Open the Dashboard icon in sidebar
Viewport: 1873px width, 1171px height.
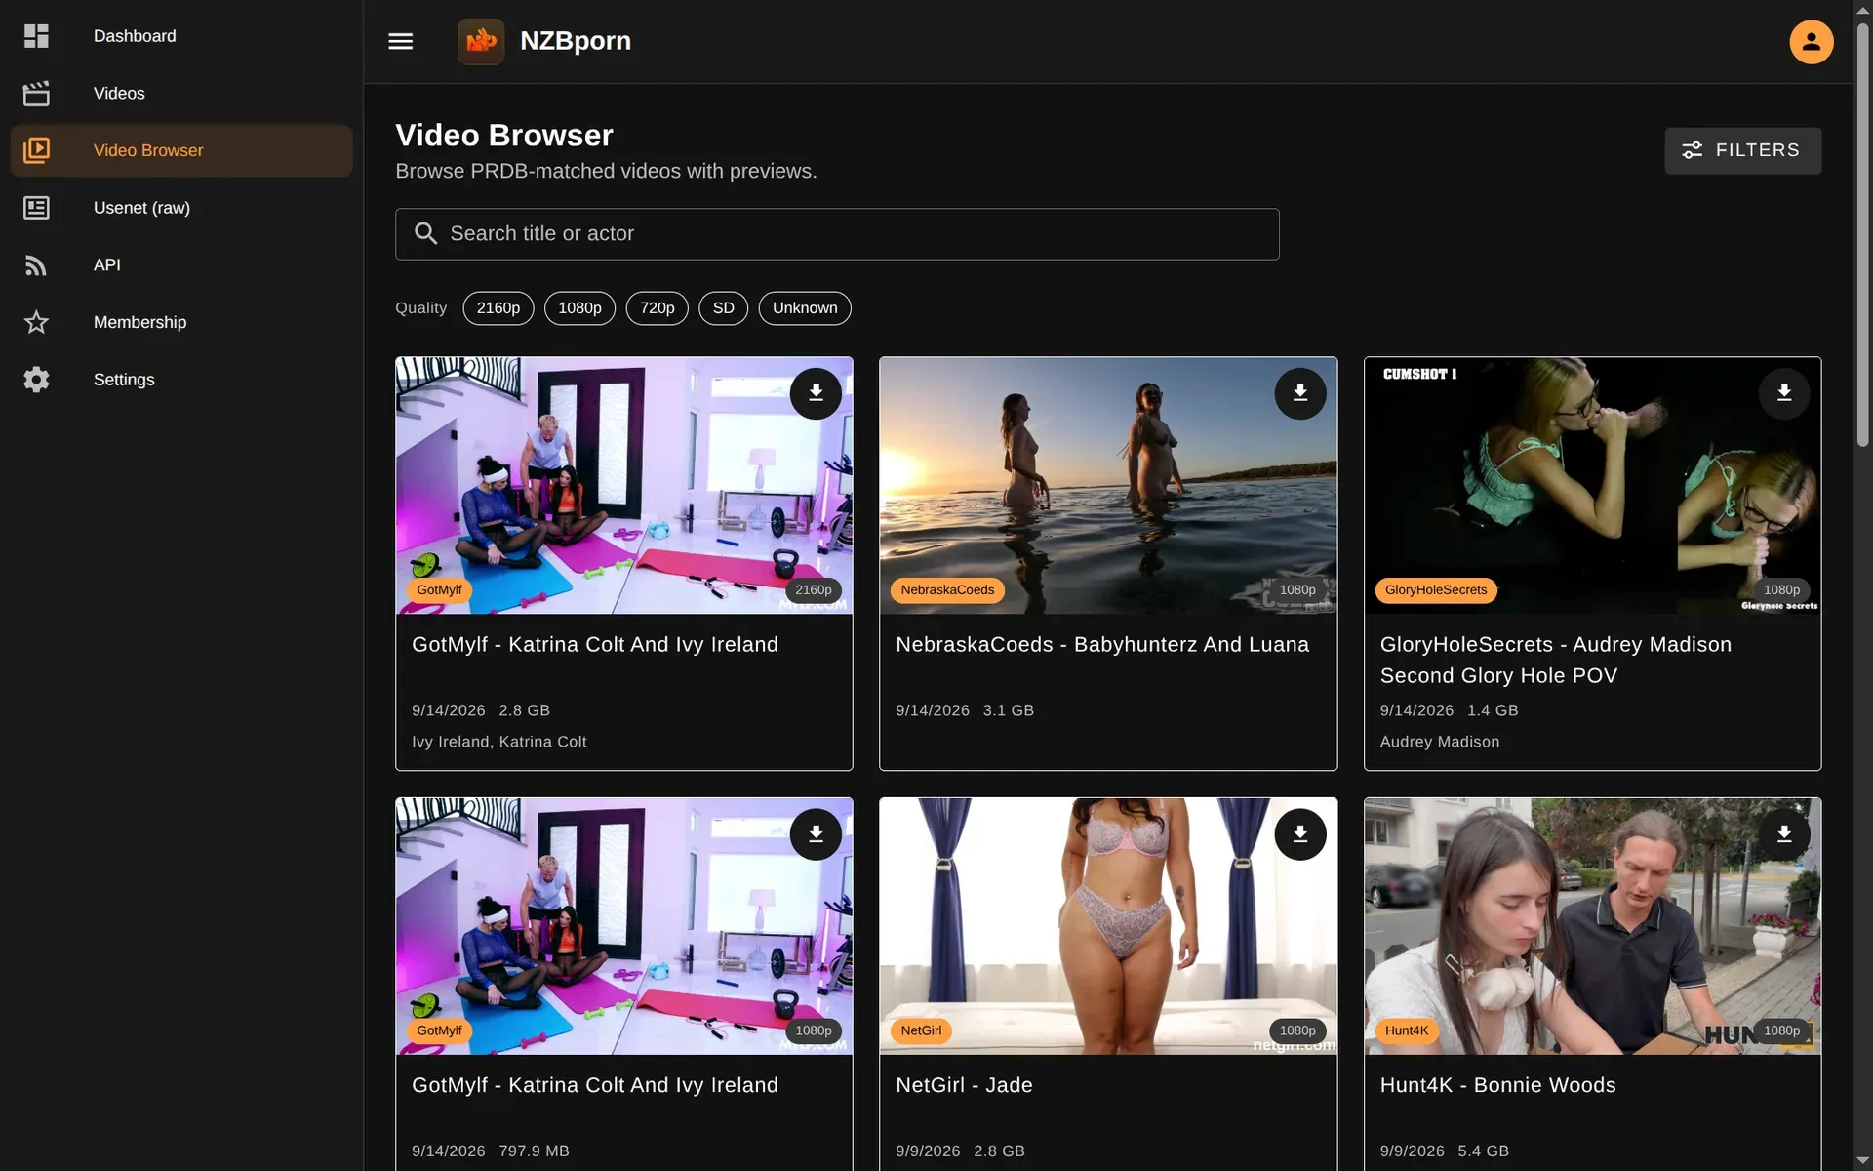coord(36,36)
